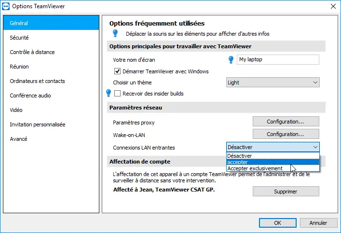Screen dimensions: 341x233
Task: Collapse the 'Connexions LAN entrantes' dropdown
Action: point(273,147)
